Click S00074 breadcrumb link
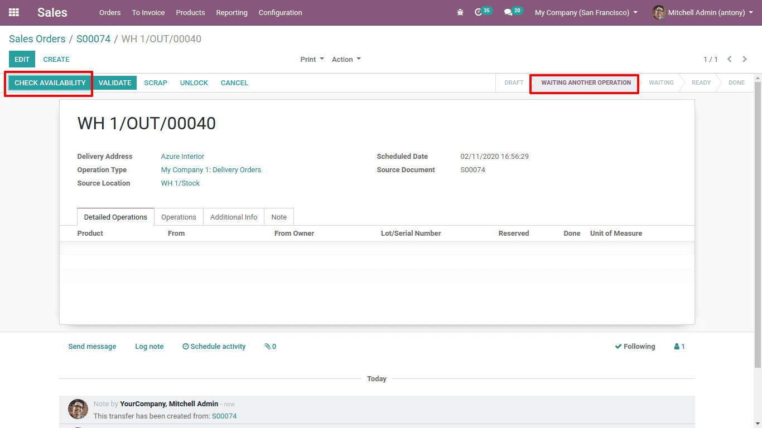This screenshot has height=428, width=762. point(94,39)
